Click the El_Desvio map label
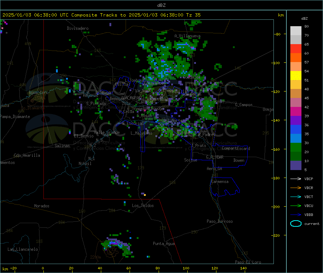323x273 pixels. click(x=84, y=136)
